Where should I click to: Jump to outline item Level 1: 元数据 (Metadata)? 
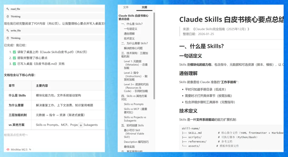(x=136, y=65)
